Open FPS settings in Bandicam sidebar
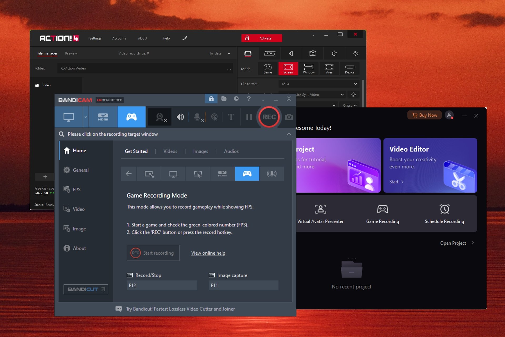 click(x=86, y=190)
